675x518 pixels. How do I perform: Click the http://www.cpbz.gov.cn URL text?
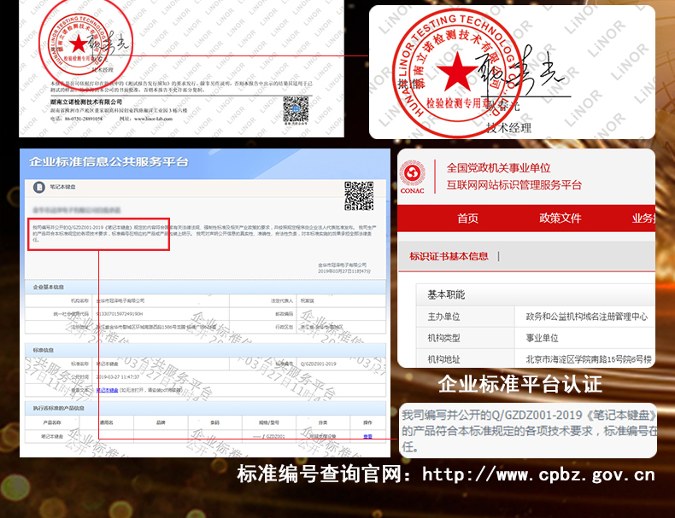tap(538, 474)
